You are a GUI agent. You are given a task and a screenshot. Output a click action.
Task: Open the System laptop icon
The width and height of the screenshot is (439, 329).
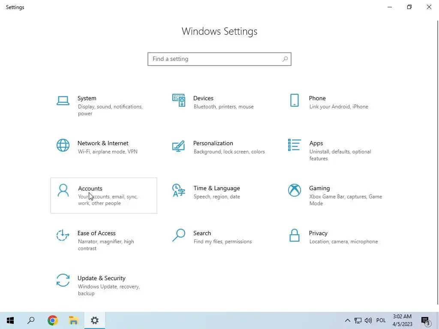coord(63,101)
